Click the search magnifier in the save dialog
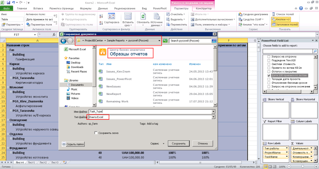The width and height of the screenshot is (319, 169). click(214, 41)
